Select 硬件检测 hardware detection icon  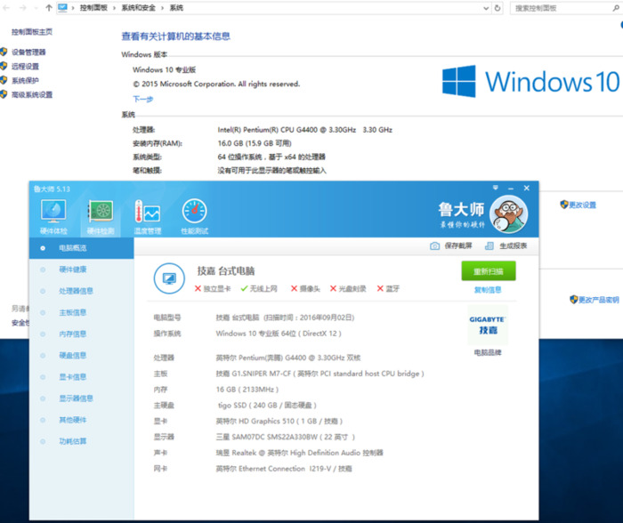[x=101, y=213]
